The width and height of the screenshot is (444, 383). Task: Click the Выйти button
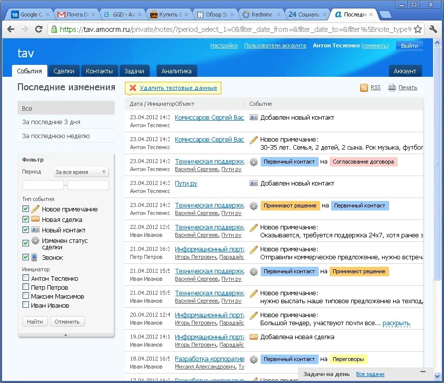[x=409, y=46]
